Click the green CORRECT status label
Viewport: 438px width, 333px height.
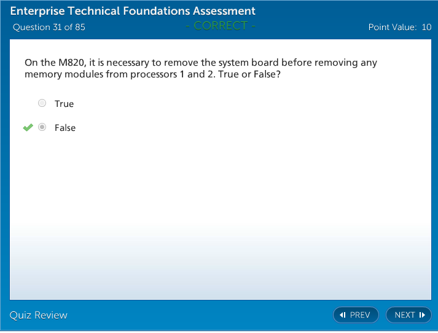(x=221, y=26)
